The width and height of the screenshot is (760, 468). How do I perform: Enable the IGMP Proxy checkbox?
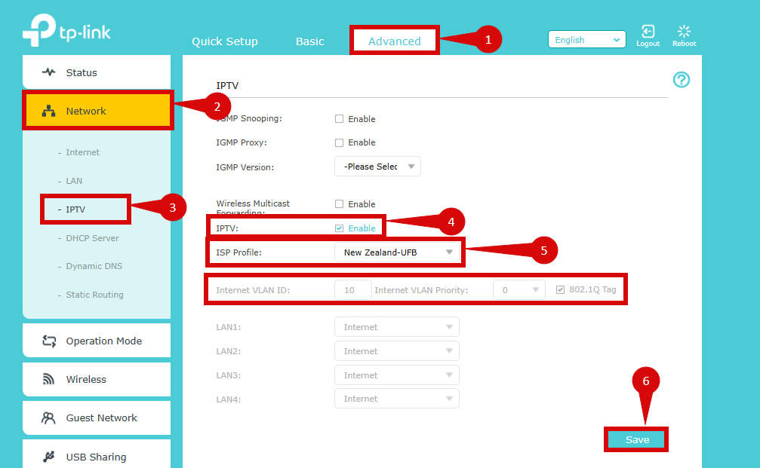pos(339,142)
